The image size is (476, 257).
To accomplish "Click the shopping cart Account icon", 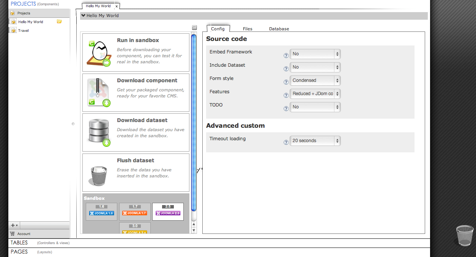I will click(x=13, y=234).
